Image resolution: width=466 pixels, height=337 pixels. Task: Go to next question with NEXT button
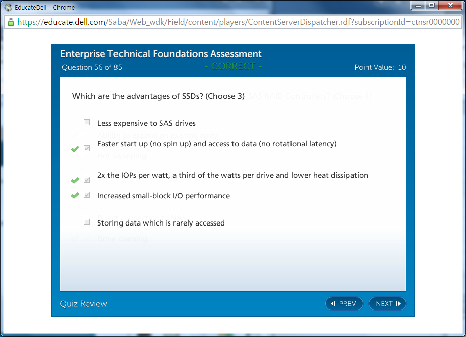387,303
